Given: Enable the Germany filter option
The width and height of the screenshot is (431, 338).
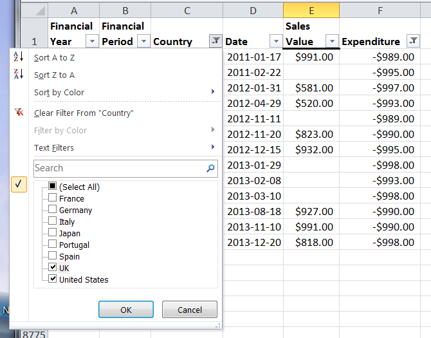Looking at the screenshot, I should coord(53,210).
